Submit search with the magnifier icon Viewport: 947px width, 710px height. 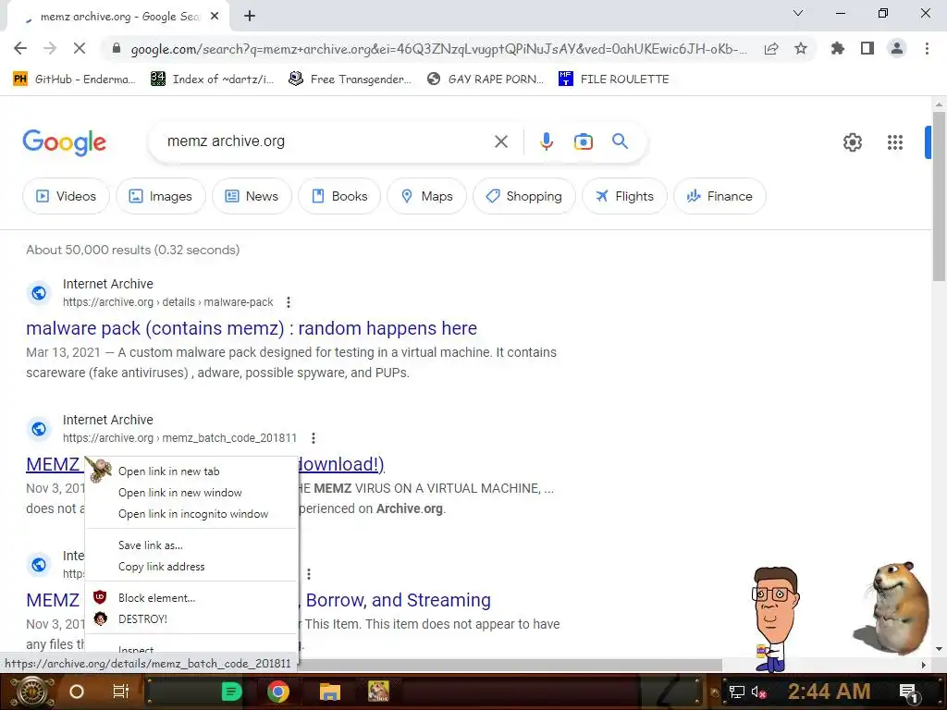621,141
